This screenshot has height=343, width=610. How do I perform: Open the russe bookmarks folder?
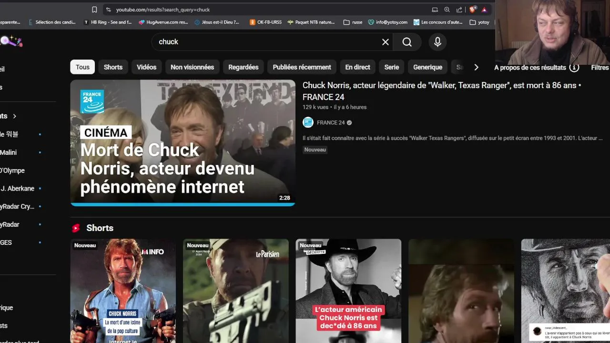(352, 22)
